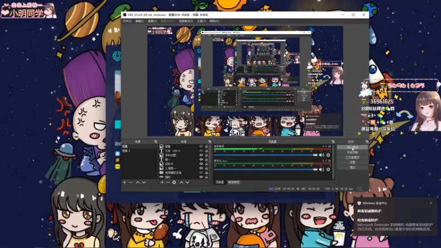Click the camera icon of 视频捕获设备 source

click(x=162, y=172)
